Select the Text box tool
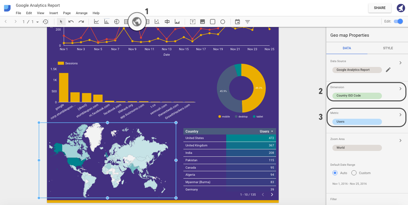The width and height of the screenshot is (408, 205). click(193, 22)
